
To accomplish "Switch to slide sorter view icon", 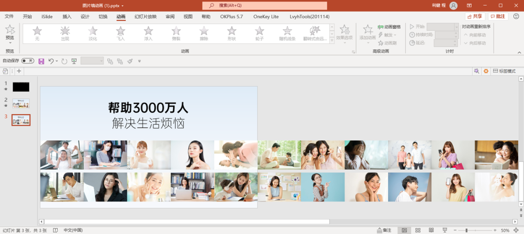I will click(x=418, y=230).
